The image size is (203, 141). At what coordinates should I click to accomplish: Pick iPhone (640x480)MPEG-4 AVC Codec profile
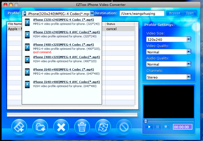[67, 82]
